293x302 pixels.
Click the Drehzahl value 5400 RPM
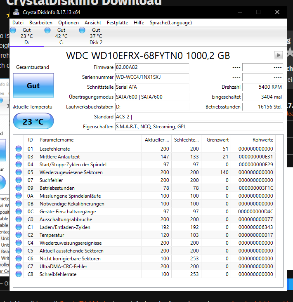tap(263, 87)
